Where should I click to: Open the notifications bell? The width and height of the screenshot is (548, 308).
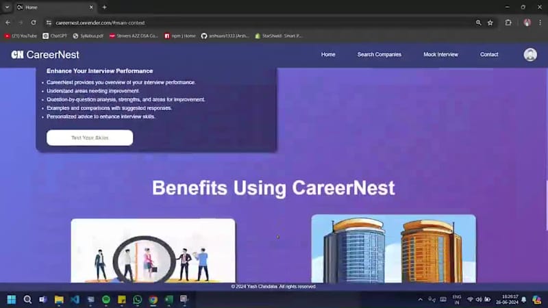[x=523, y=300]
